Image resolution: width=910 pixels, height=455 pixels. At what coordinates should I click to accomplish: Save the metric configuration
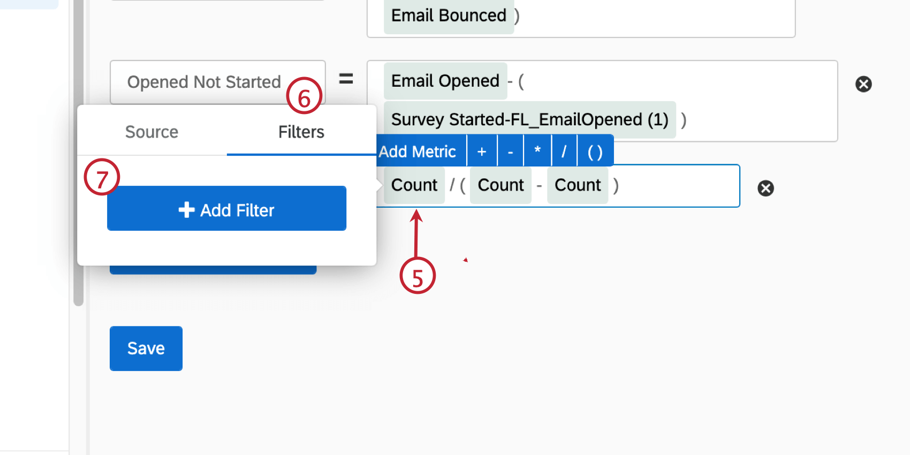(146, 348)
